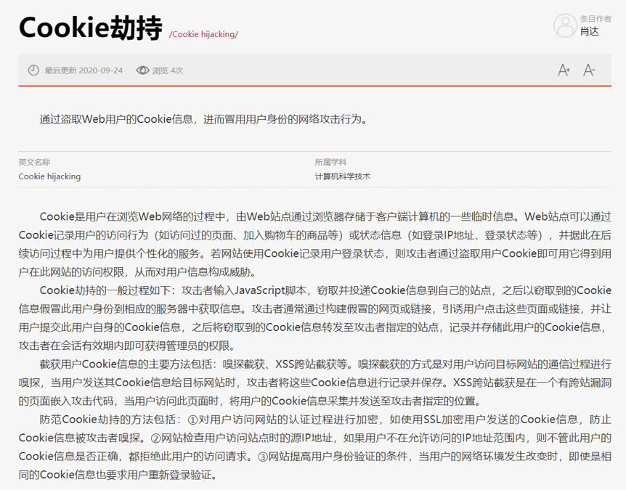Click red /Cookie hijacking/ subtitle
626x490 pixels.
pyautogui.click(x=203, y=34)
